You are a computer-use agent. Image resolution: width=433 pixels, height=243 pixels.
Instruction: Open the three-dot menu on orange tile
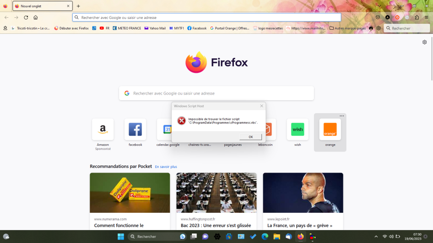(x=342, y=116)
